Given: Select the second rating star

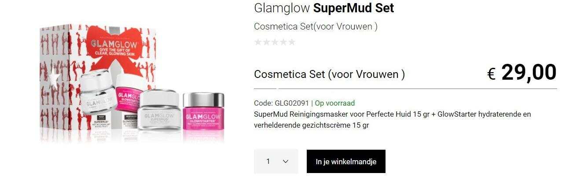Looking at the screenshot, I should click(266, 42).
